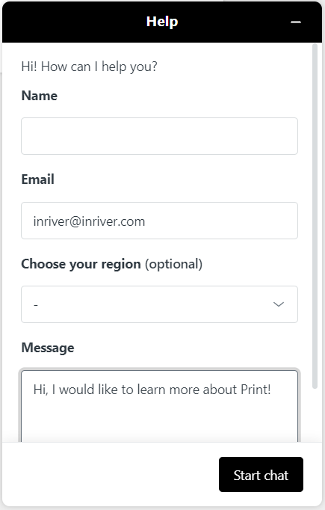The height and width of the screenshot is (510, 325).
Task: Select the dash placeholder in region box
Action: pyautogui.click(x=36, y=305)
